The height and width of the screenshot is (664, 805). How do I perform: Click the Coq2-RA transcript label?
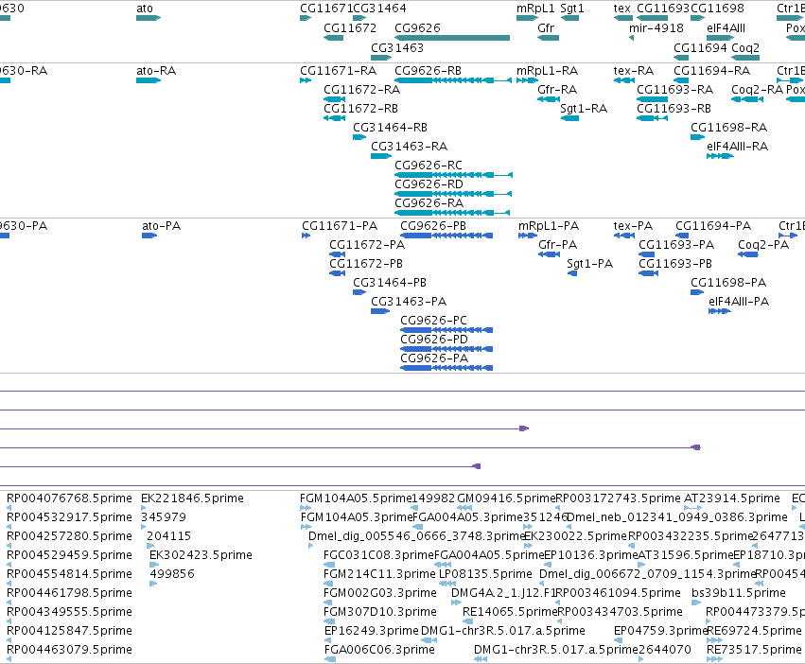(758, 90)
